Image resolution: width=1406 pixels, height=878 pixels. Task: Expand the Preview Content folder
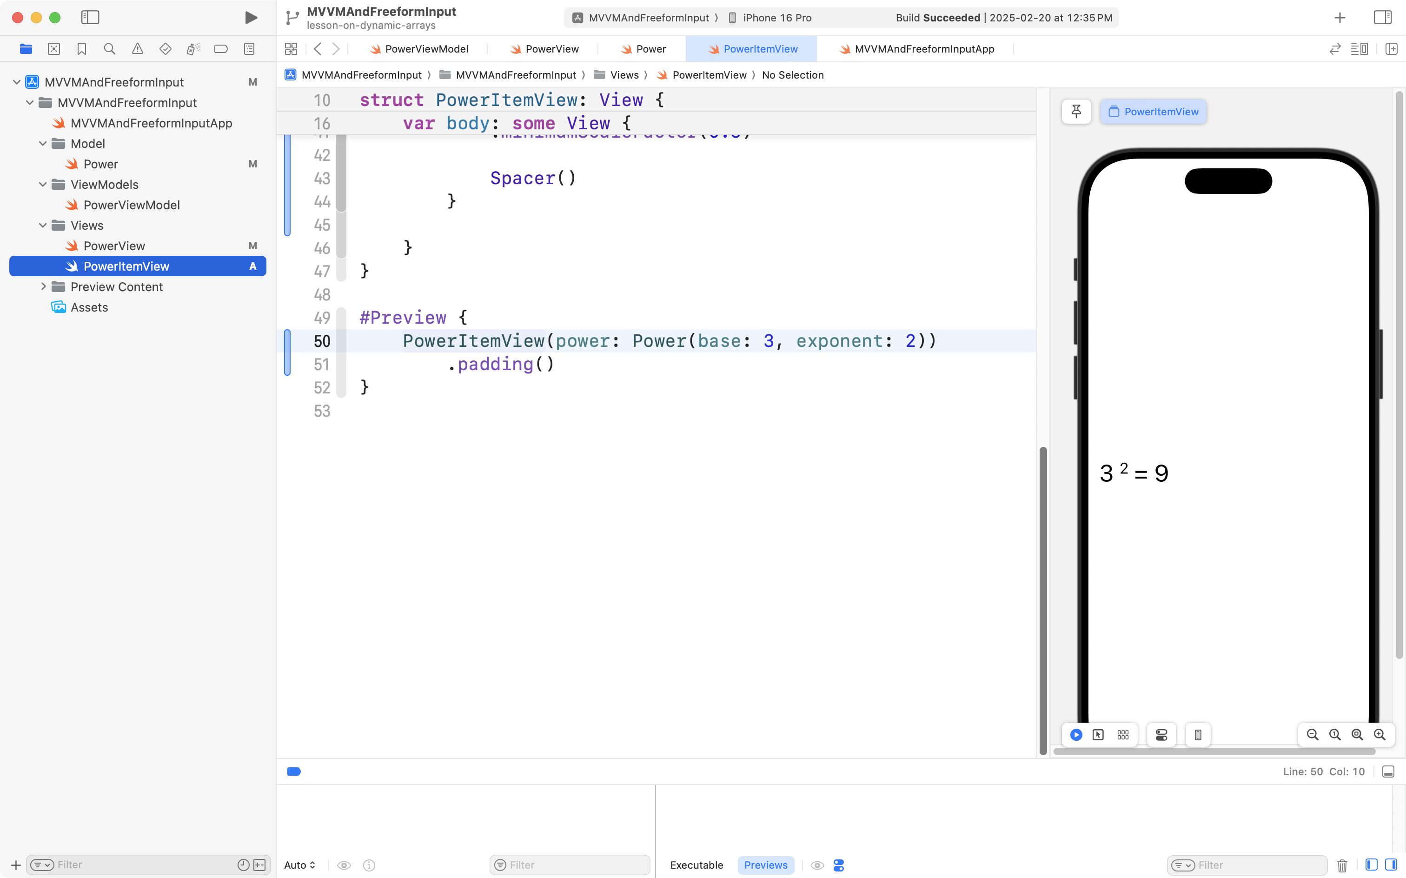43,287
